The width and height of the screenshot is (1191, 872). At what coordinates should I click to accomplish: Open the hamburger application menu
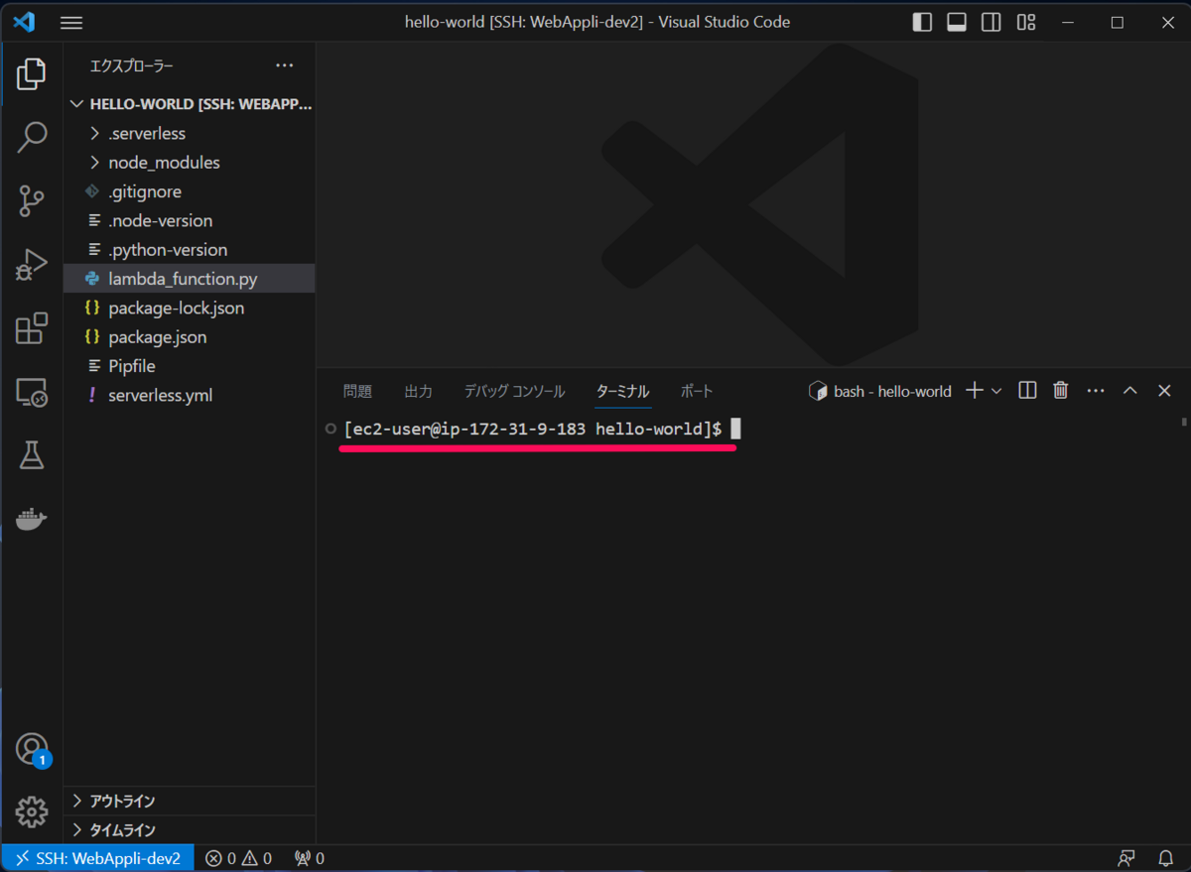71,22
